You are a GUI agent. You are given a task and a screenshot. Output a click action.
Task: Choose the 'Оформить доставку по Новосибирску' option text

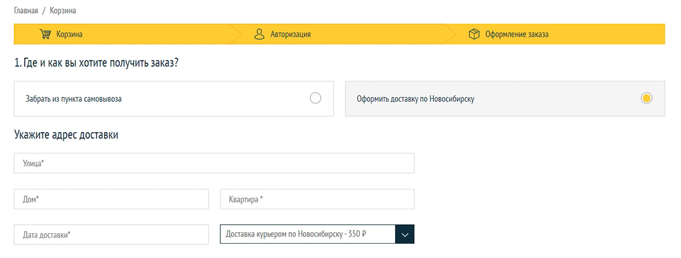point(415,99)
